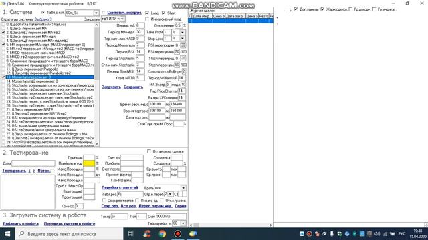The height and width of the screenshot is (240, 428).
Task: Click the Период RSI input field
Action: (140, 52)
